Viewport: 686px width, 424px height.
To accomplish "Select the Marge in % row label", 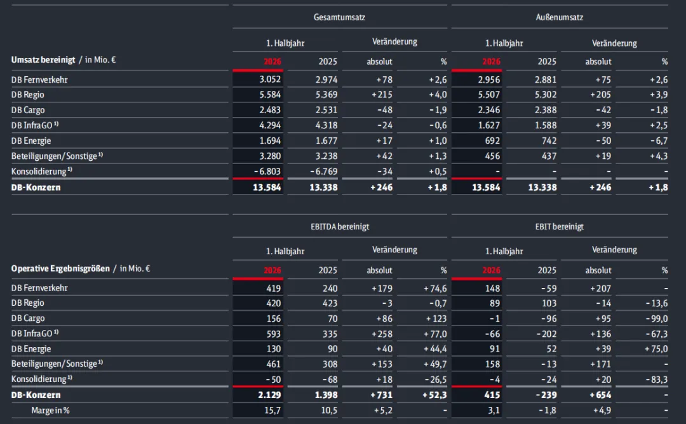I will coord(50,411).
